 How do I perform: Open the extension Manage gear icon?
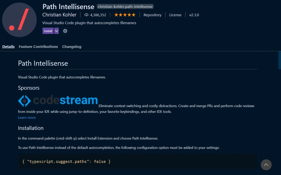pyautogui.click(x=65, y=31)
